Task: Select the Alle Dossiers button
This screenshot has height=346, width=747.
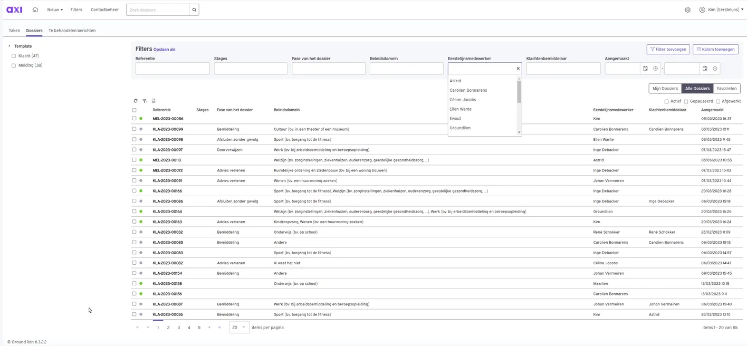Action: pos(697,89)
